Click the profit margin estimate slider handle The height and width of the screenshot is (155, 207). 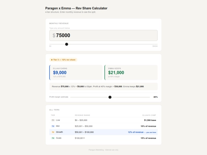[110, 97]
